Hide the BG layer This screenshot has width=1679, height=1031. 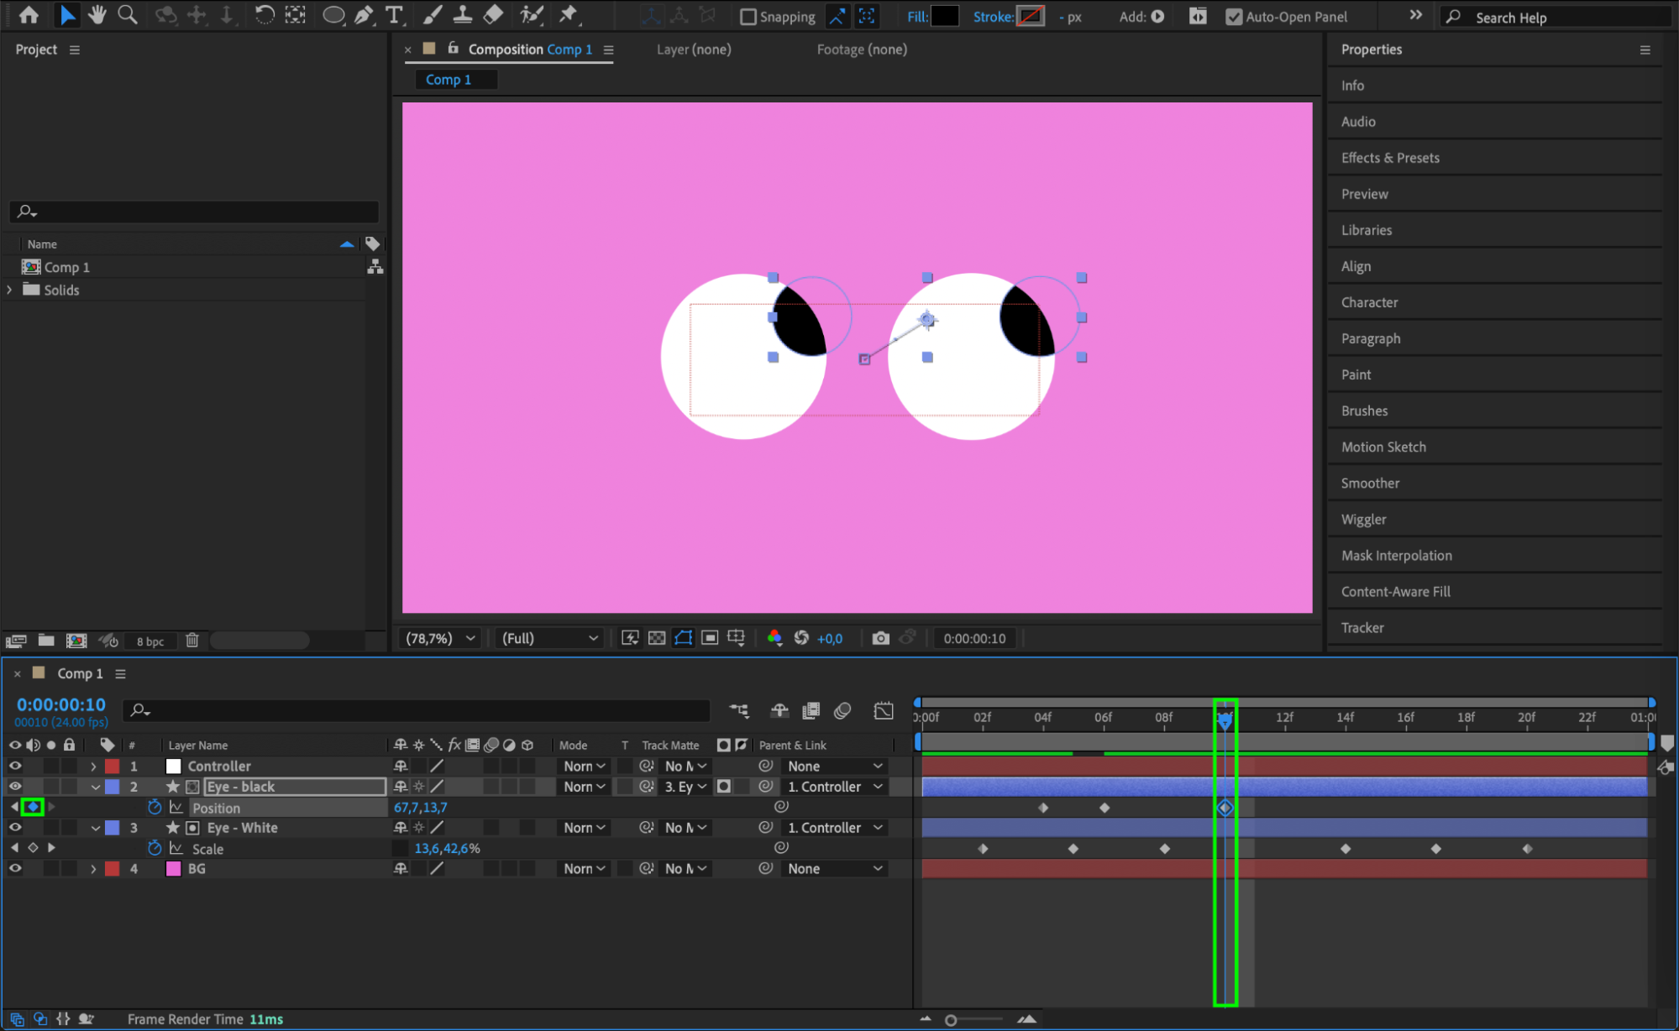click(15, 869)
